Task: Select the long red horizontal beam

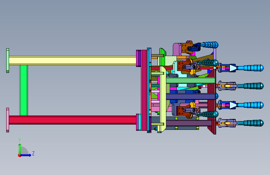Action: coord(73,120)
